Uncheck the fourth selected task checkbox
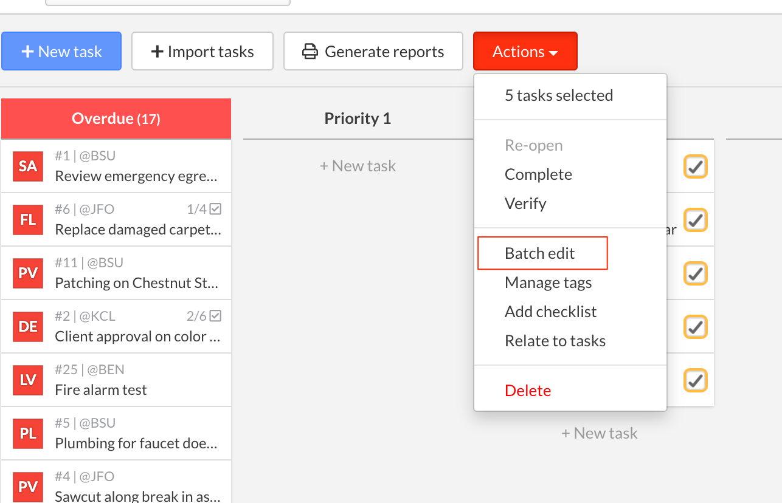The image size is (782, 503). point(696,327)
